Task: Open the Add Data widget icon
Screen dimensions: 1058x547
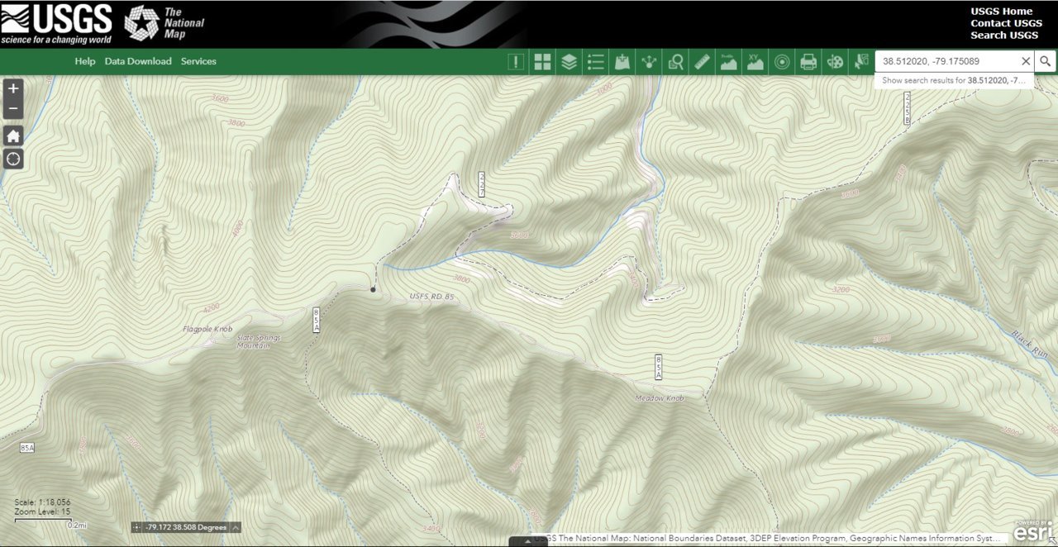Action: click(x=622, y=61)
